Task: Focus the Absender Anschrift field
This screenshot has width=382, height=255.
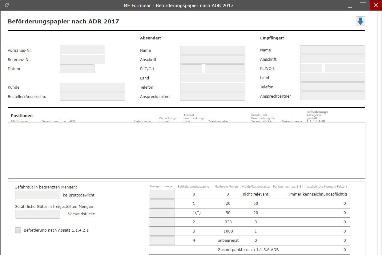Action: 212,59
